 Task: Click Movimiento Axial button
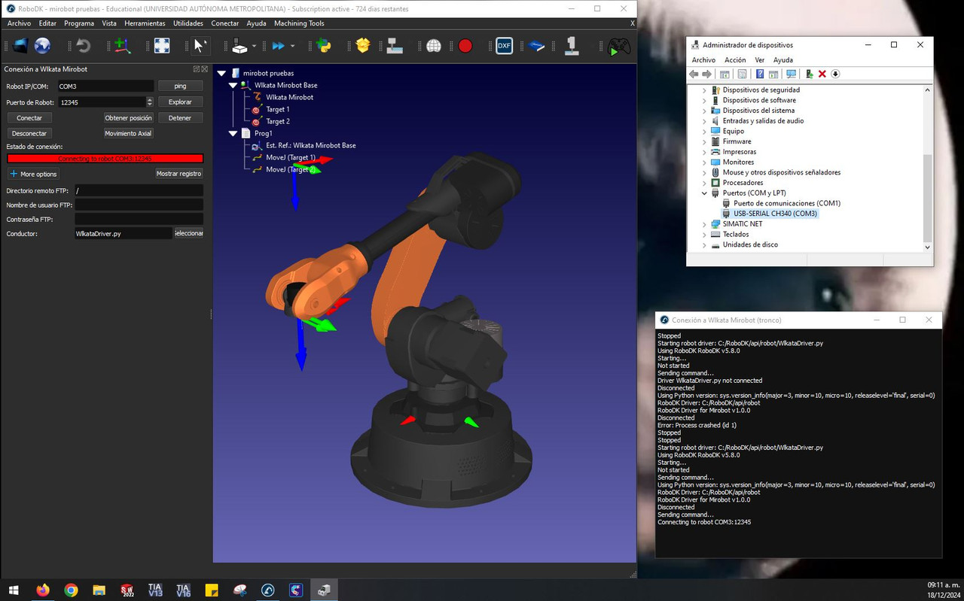pos(128,133)
